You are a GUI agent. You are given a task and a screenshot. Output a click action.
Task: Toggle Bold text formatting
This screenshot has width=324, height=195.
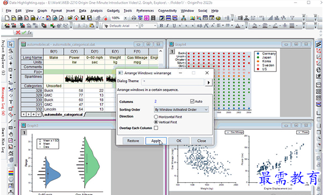(161, 26)
